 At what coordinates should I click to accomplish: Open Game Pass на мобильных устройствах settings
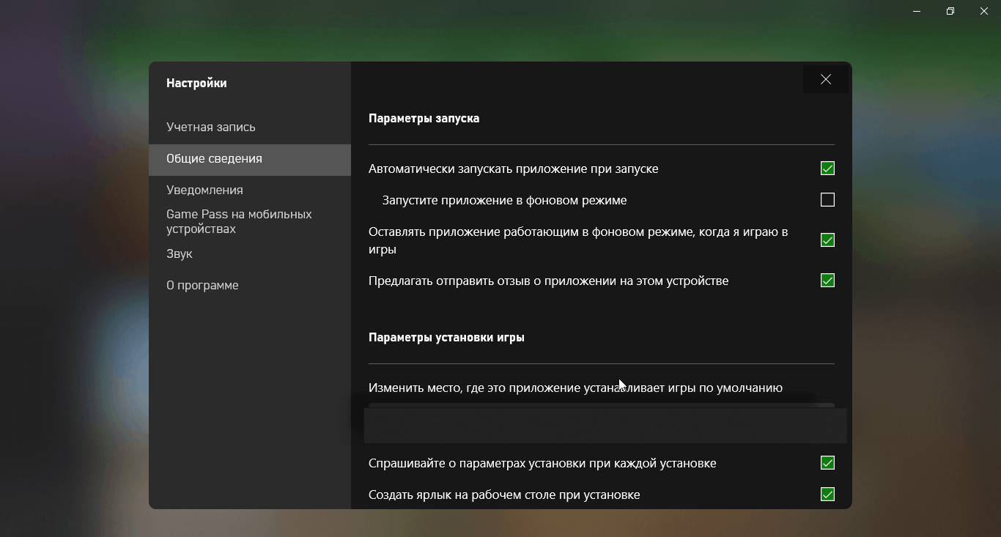(x=249, y=221)
